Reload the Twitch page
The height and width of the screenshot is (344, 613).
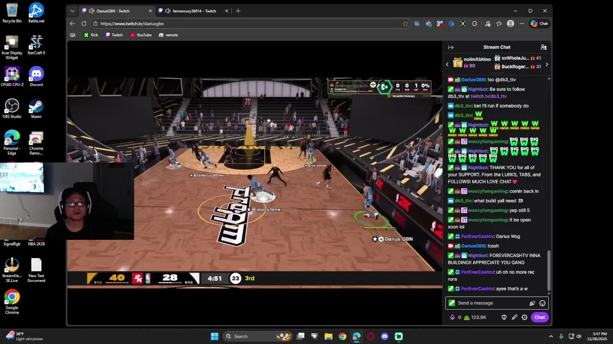84,23
